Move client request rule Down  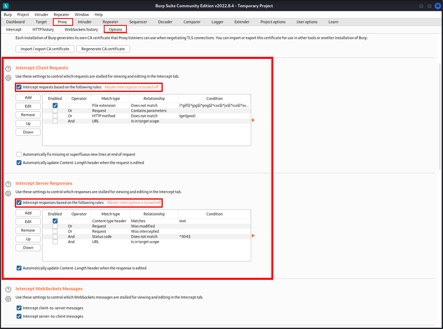tap(28, 132)
